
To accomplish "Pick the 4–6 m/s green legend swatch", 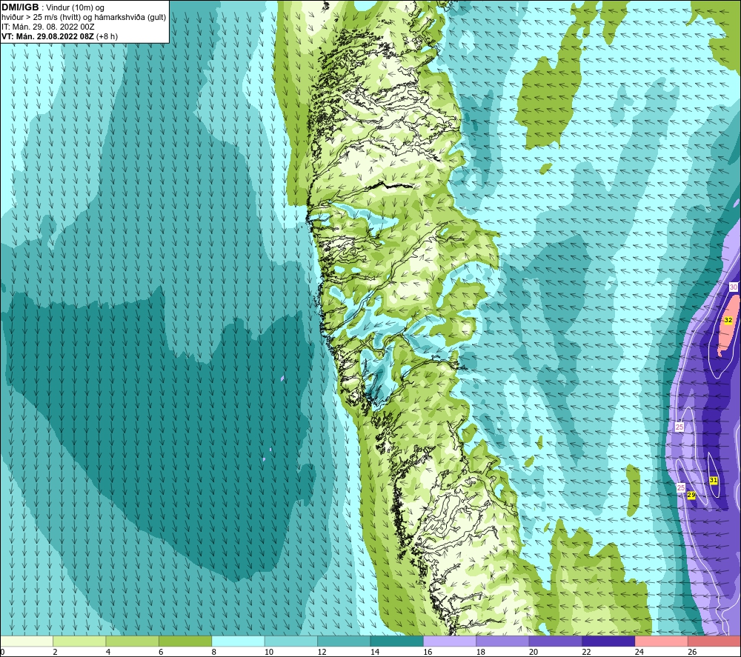I will [x=133, y=641].
